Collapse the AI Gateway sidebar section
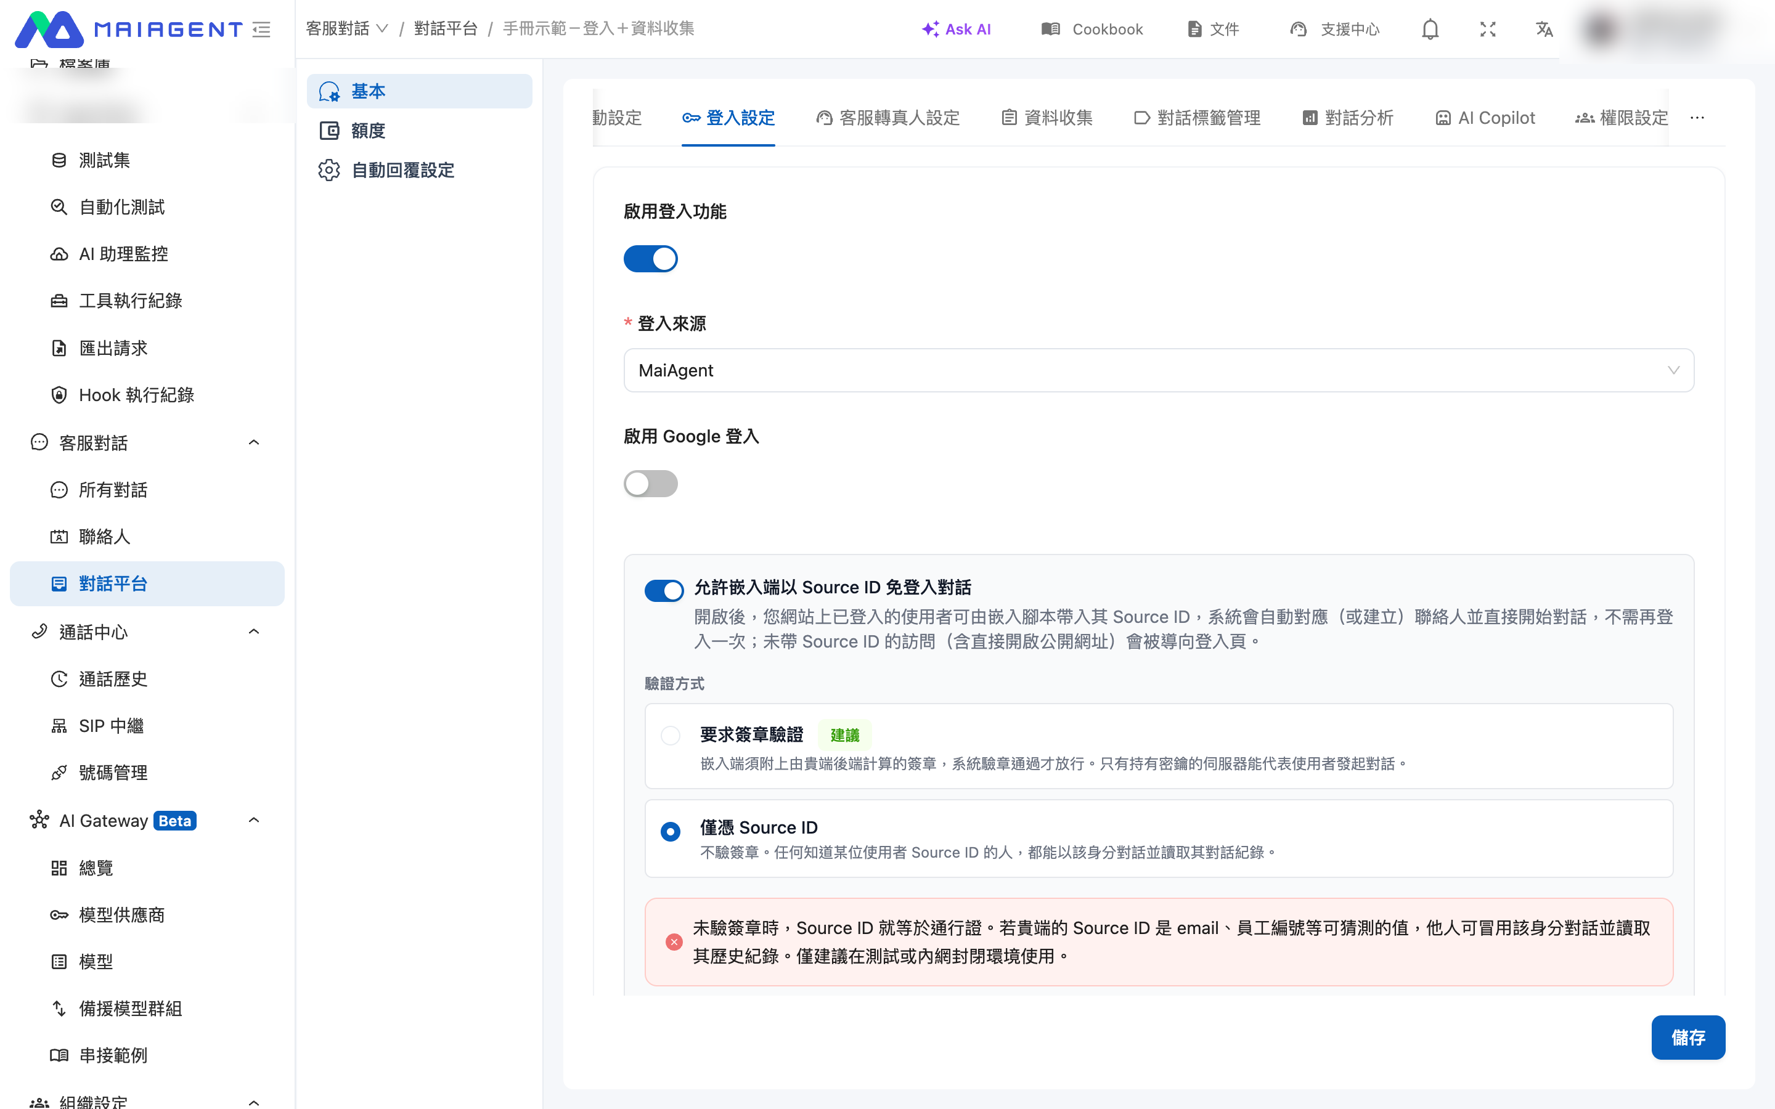The width and height of the screenshot is (1775, 1109). 254,820
